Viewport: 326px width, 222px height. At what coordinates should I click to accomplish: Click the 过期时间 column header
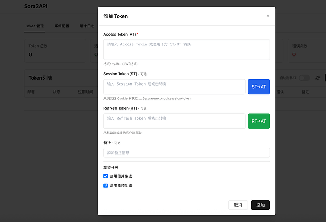pyautogui.click(x=86, y=92)
